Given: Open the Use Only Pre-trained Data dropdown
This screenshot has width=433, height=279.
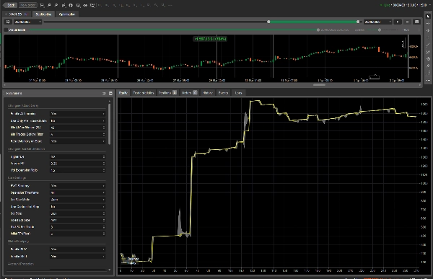Looking at the screenshot, I should coord(78,120).
